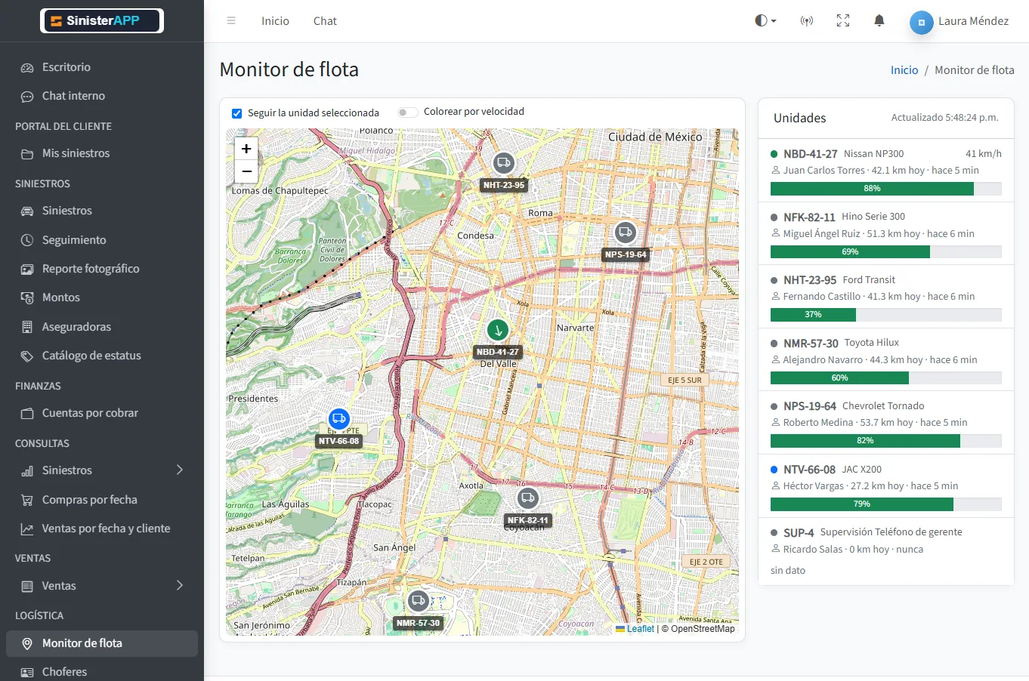Viewport: 1029px width, 681px height.
Task: Zoom in on the fleet map
Action: [246, 149]
